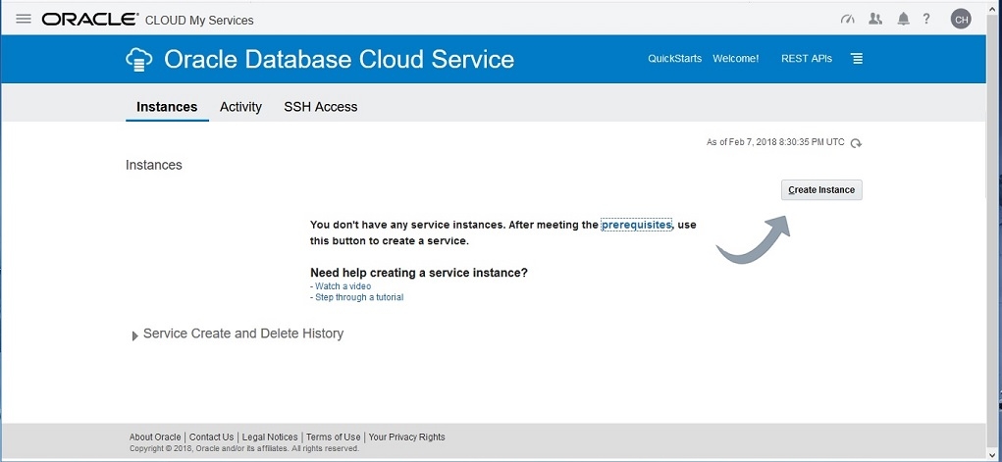Switch to the Activity tab
This screenshot has width=1002, height=462.
[240, 107]
